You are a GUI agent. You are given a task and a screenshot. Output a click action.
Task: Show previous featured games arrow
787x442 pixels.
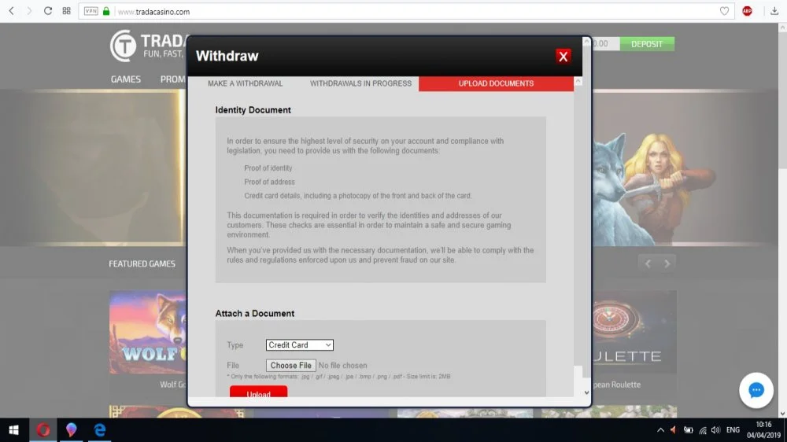pyautogui.click(x=648, y=263)
